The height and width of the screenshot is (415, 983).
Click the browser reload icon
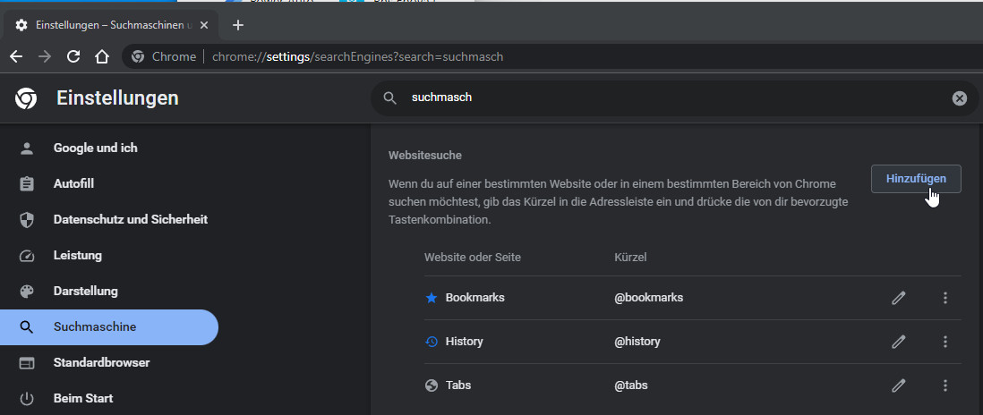[73, 56]
